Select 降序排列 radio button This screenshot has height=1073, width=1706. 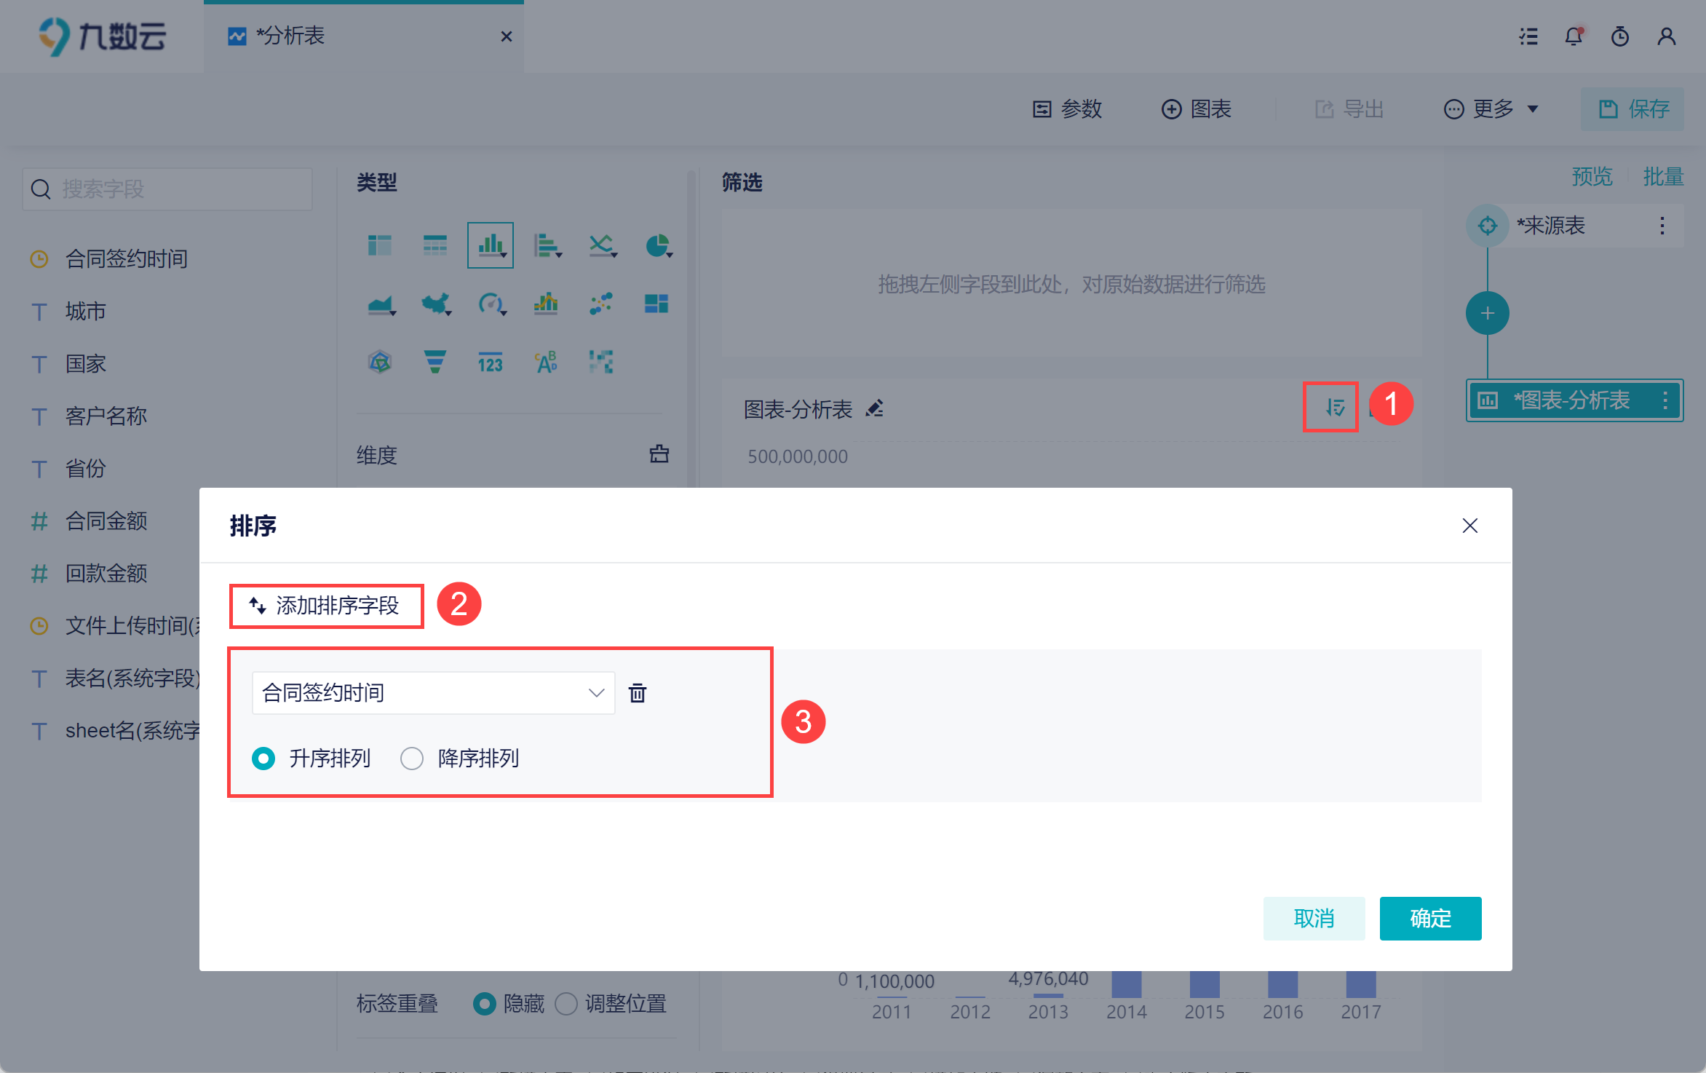[x=412, y=759]
